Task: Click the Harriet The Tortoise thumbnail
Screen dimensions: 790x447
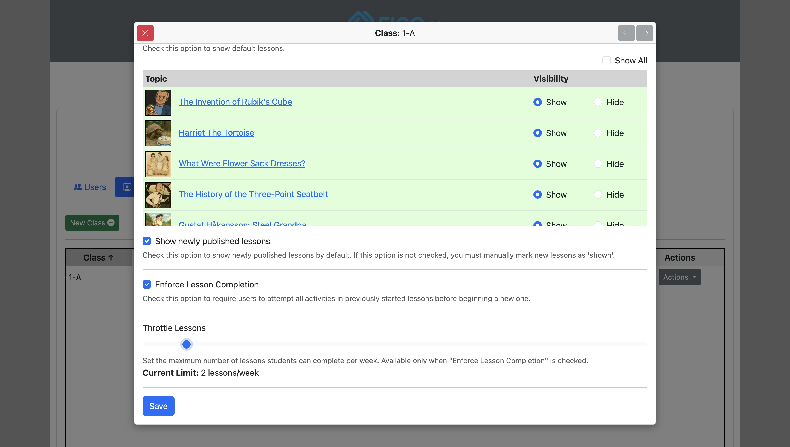Action: 158,133
